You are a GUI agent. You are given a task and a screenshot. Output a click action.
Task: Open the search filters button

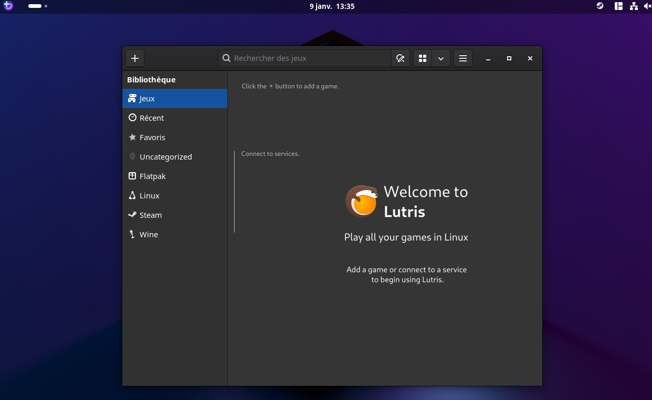[x=400, y=58]
